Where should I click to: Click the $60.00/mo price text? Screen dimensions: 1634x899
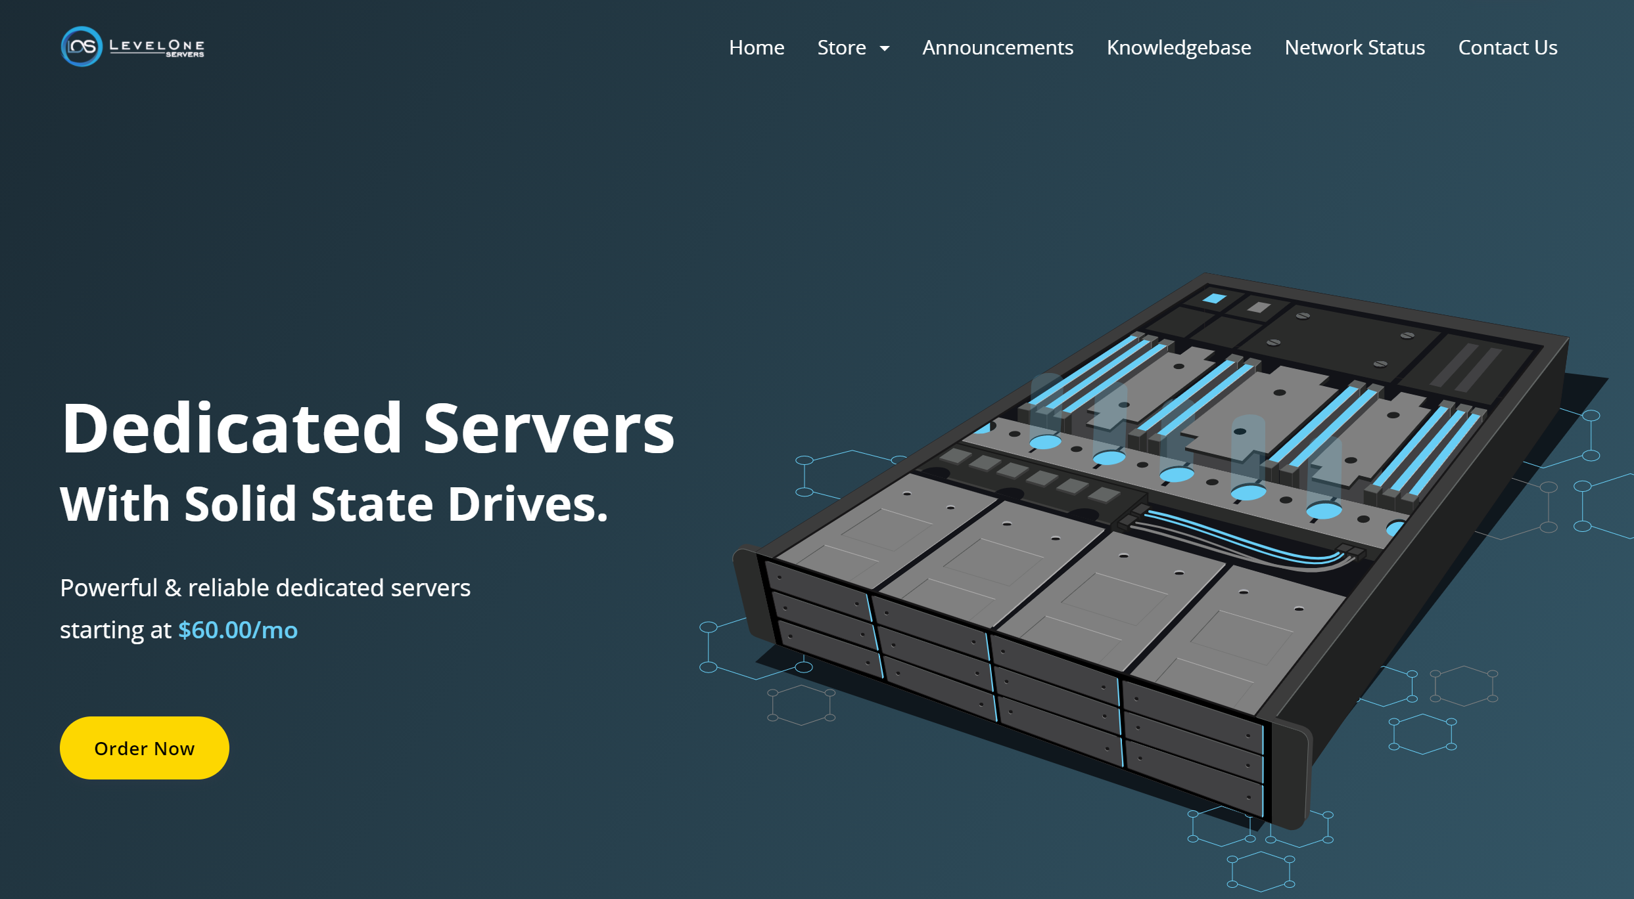point(238,630)
